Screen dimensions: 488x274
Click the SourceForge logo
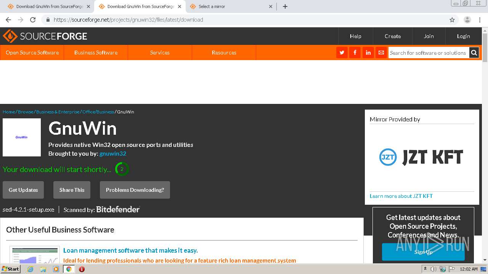click(x=45, y=36)
